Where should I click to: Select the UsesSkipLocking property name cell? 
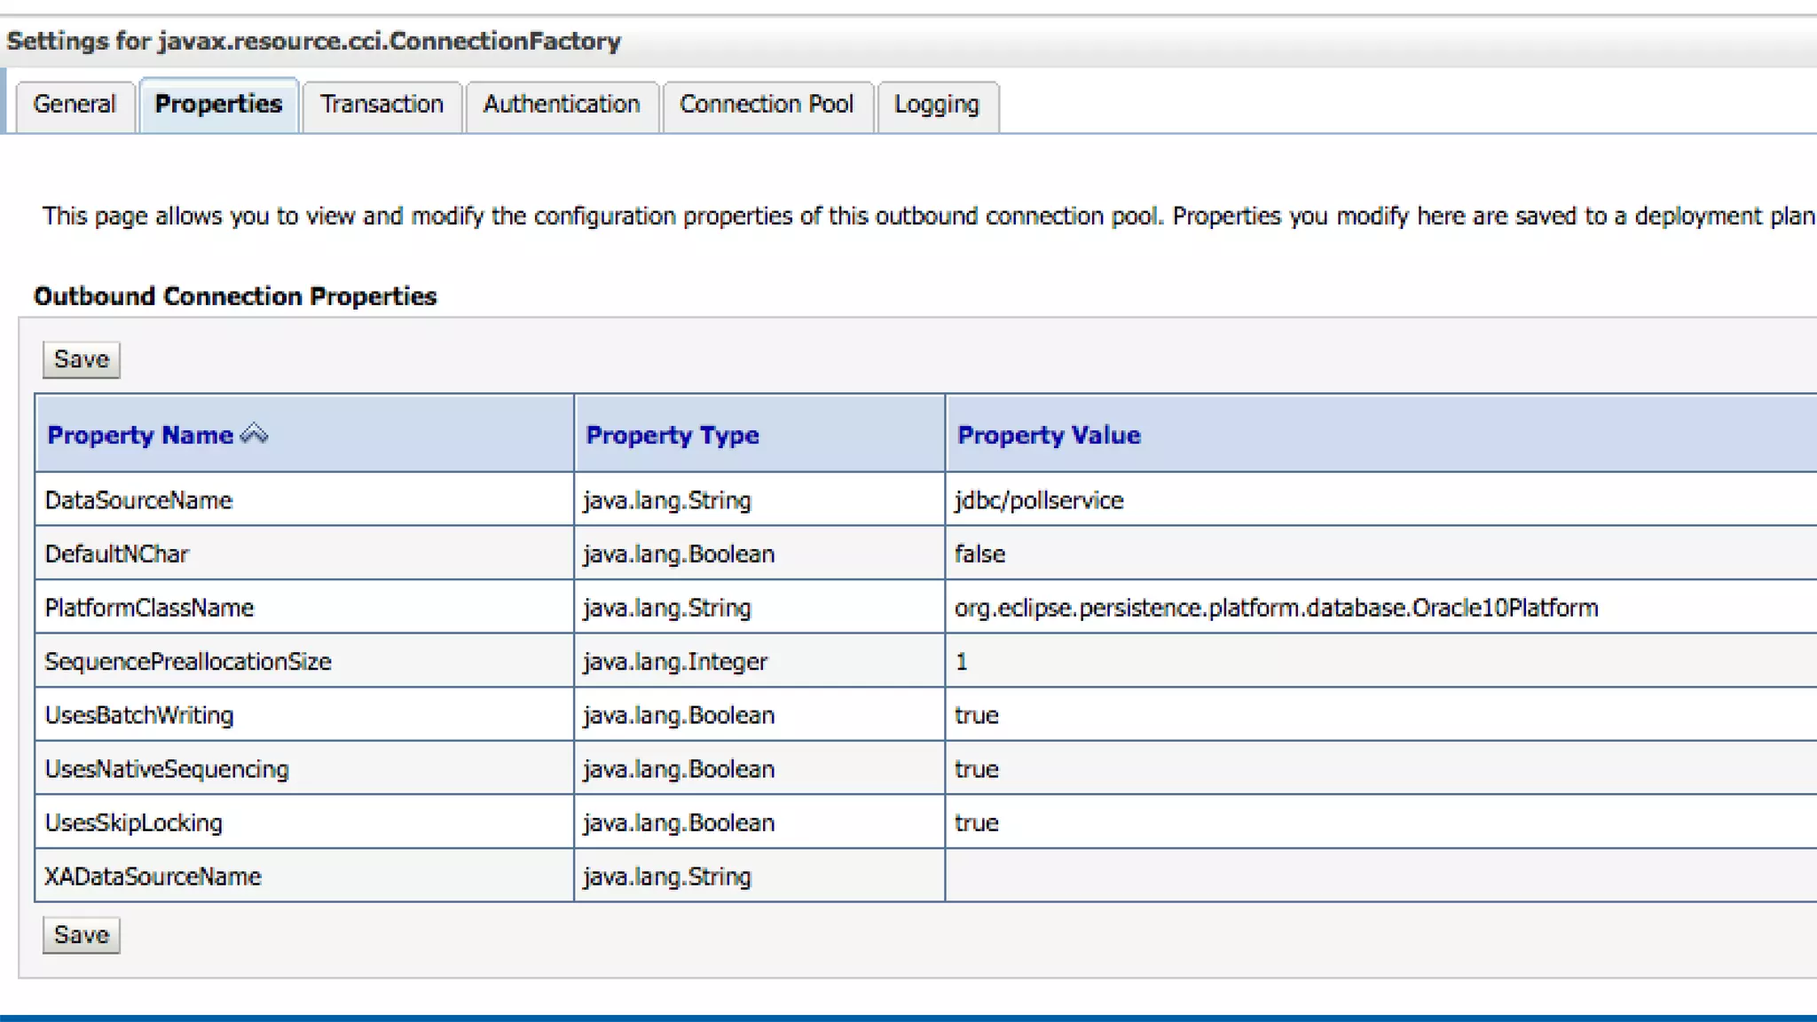click(x=134, y=823)
